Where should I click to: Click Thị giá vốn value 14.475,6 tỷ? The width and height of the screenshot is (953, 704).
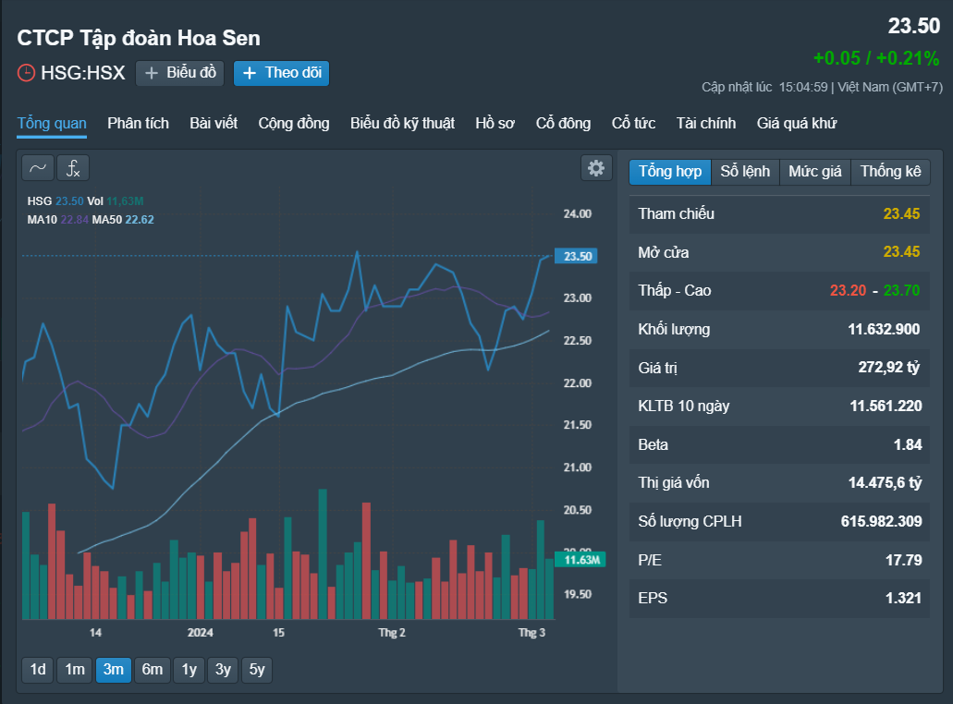click(885, 483)
